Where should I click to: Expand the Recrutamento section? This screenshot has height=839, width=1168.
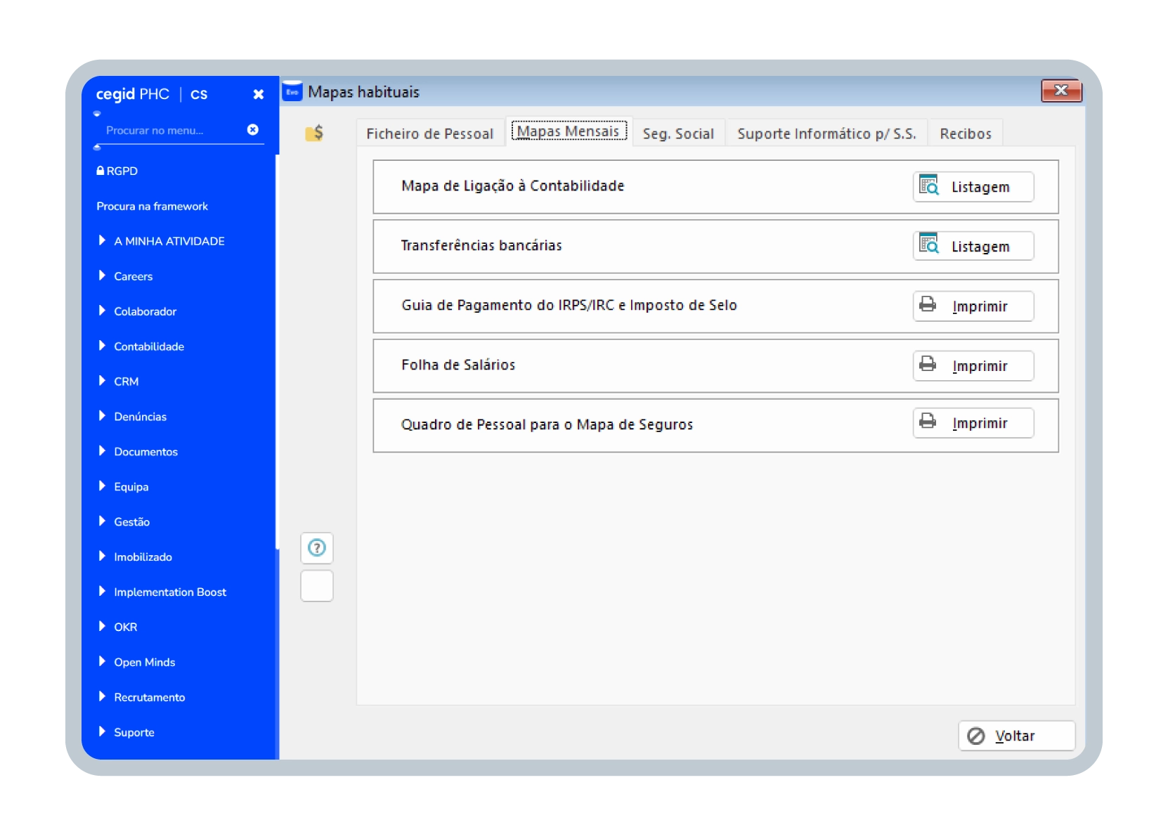point(141,698)
